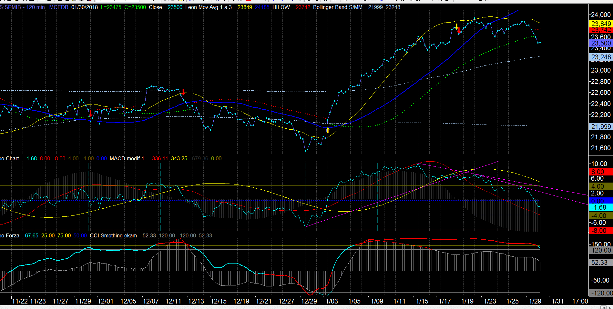Click the -120.00 CCI axis tag

(x=601, y=293)
